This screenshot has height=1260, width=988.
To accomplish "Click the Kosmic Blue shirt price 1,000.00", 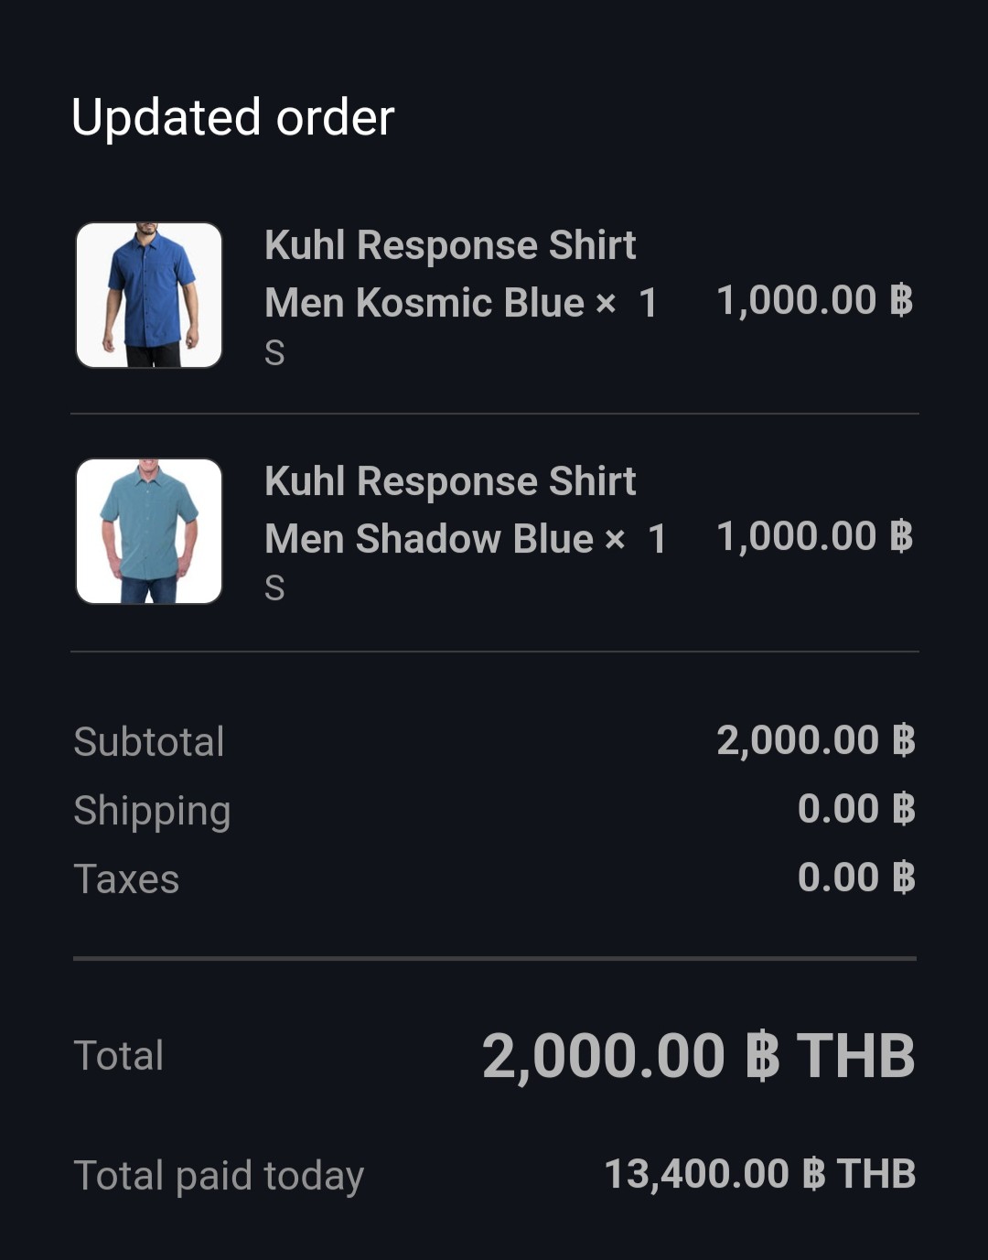I will (814, 300).
